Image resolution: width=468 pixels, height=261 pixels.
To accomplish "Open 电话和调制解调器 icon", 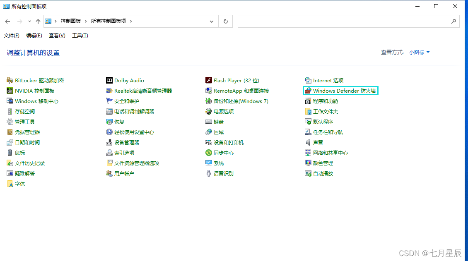I will [109, 111].
